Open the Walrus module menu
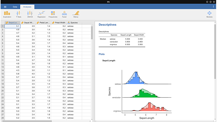The height and width of the screenshot is (122, 217). click(76, 14)
